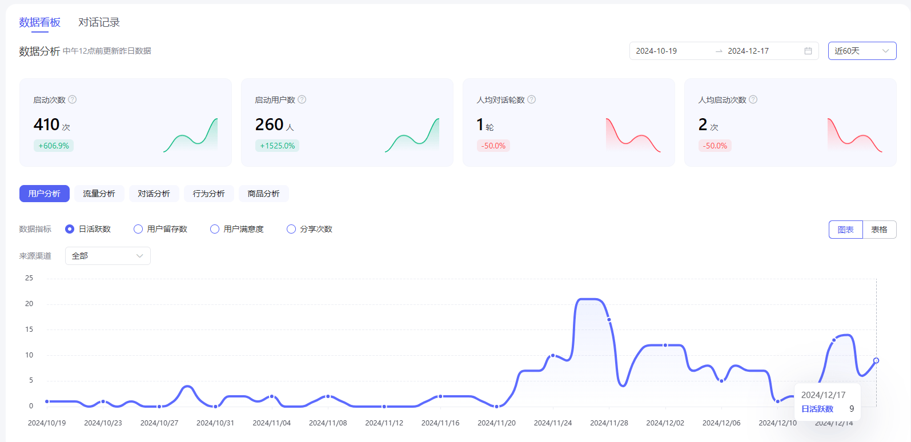This screenshot has height=442, width=911.
Task: Switch view to 图表 mode
Action: (845, 230)
